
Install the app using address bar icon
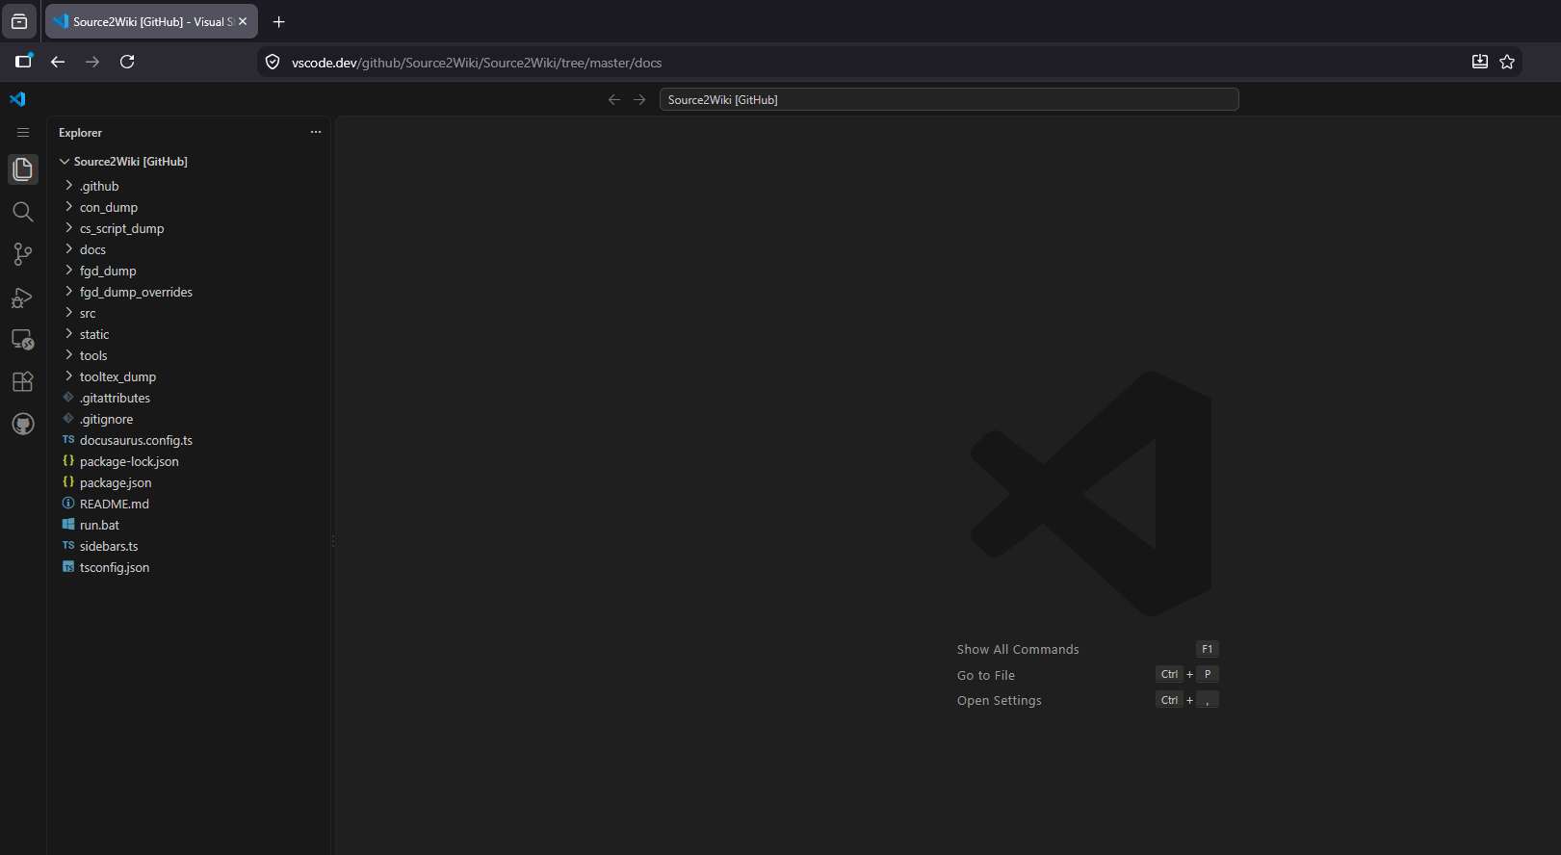click(x=1480, y=62)
